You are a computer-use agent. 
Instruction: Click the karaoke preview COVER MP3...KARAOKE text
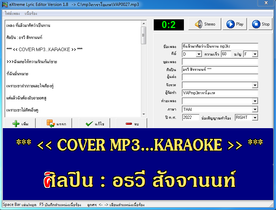139,145
